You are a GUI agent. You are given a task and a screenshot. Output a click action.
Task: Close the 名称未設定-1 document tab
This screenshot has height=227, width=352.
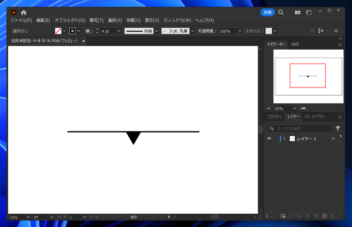coord(84,41)
